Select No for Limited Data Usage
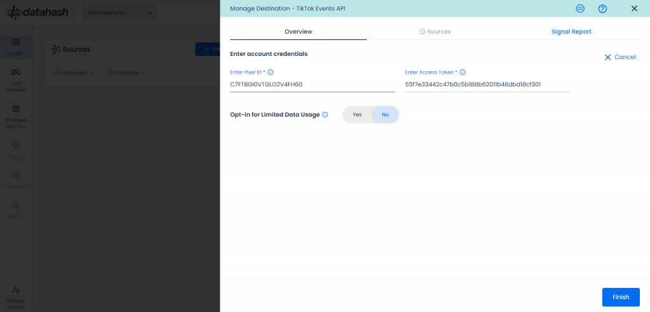 (385, 114)
